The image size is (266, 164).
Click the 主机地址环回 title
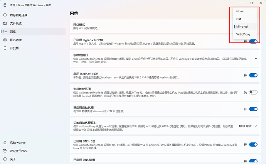click(x=82, y=89)
